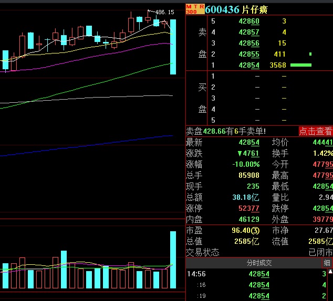Click the 涨停 price 52377
Screen dimensions: 333x301
249,208
